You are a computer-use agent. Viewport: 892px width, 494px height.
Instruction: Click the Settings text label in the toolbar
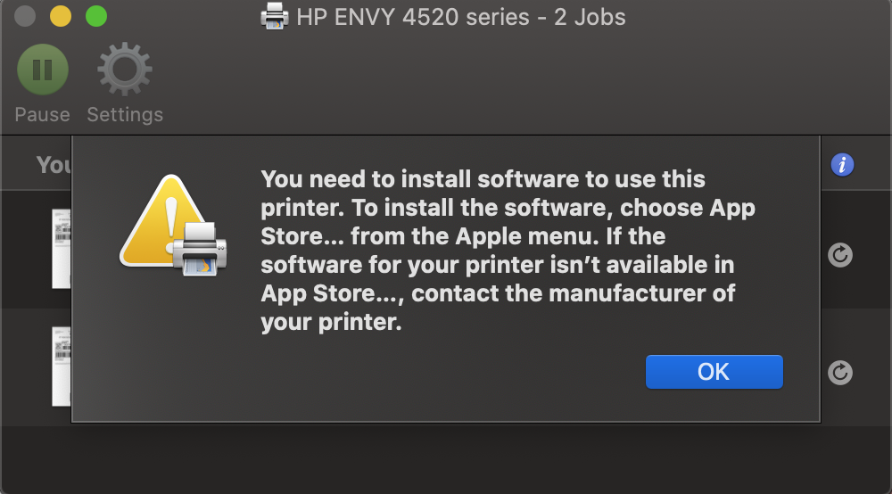(x=125, y=115)
